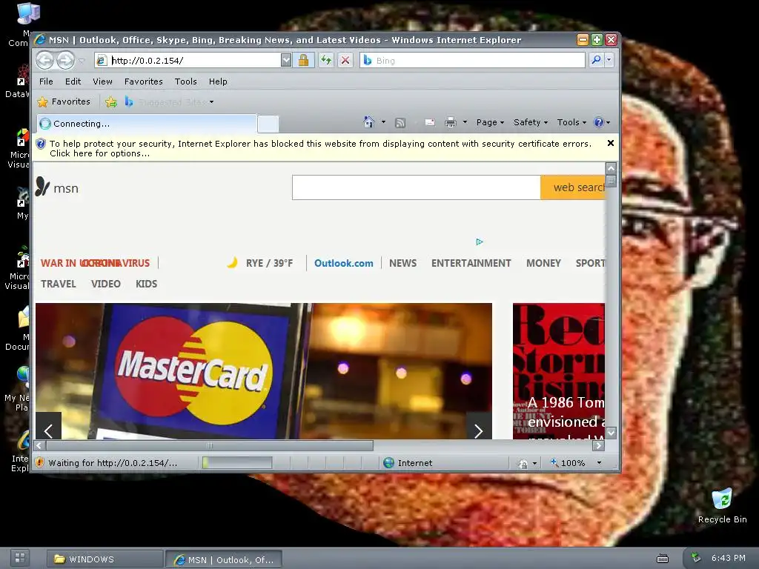The height and width of the screenshot is (569, 759).
Task: Click the horizontal scrollbar thumb
Action: pos(210,445)
